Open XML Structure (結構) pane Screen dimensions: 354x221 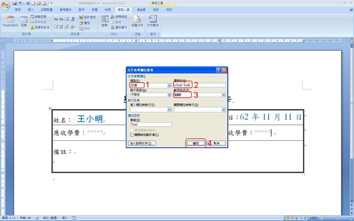pyautogui.click(x=104, y=21)
